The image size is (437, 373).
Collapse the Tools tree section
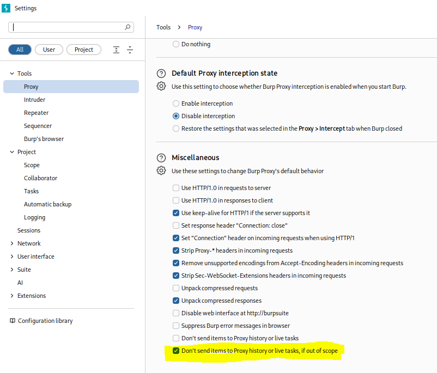point(13,74)
